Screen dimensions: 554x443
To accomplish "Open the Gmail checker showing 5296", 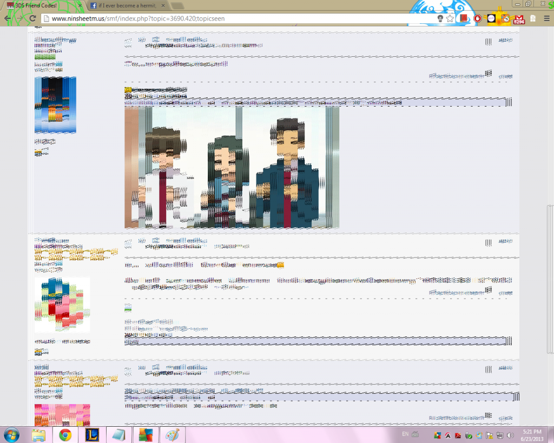I will click(519, 19).
